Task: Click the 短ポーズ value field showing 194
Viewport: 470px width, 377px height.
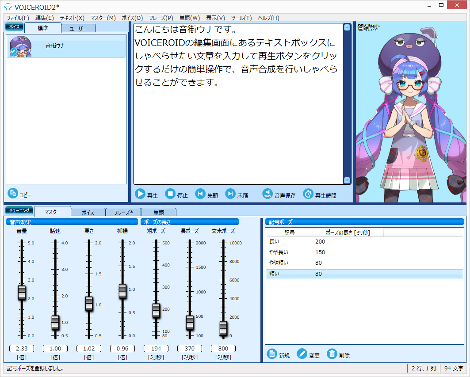Action: (156, 349)
